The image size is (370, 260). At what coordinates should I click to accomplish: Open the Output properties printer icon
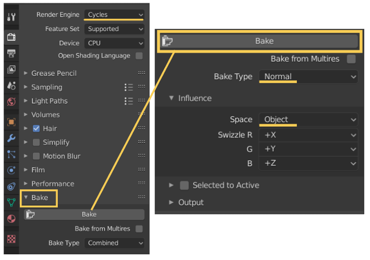click(11, 53)
